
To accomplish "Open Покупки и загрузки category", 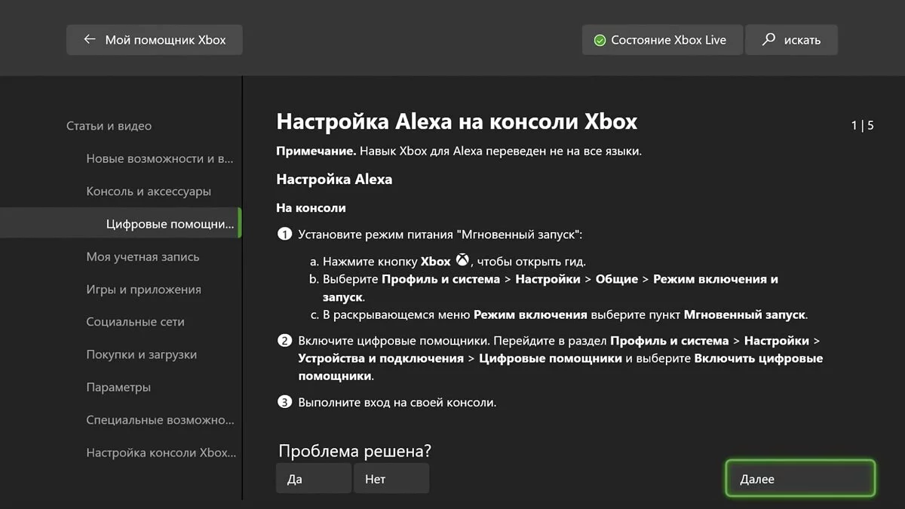I will pyautogui.click(x=141, y=354).
